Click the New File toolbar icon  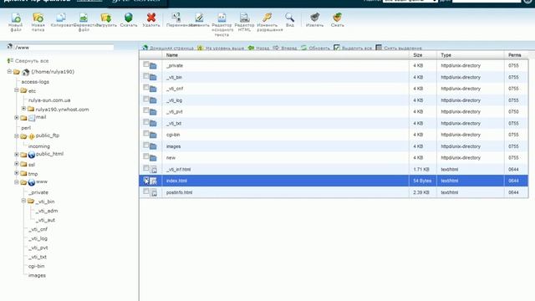pyautogui.click(x=16, y=18)
